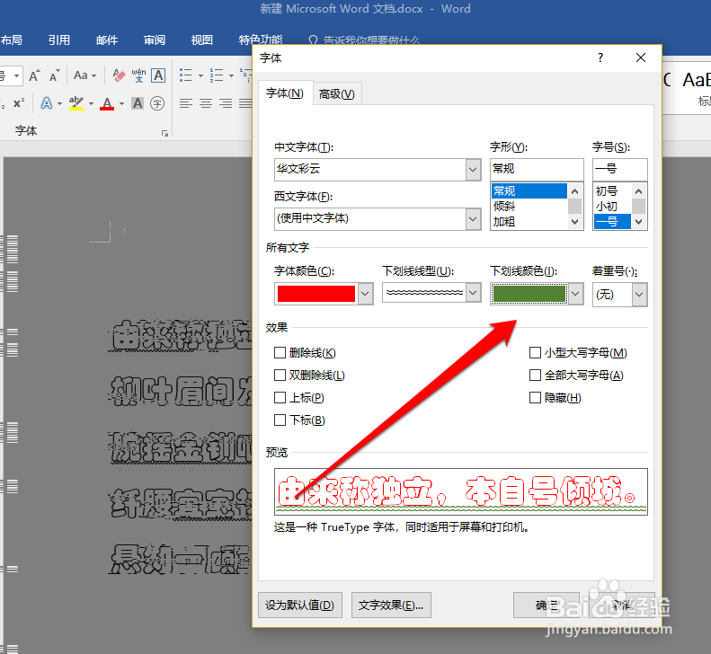This screenshot has height=654, width=711.
Task: Expand the 字体颜色 color dropdown arrow
Action: coord(366,294)
